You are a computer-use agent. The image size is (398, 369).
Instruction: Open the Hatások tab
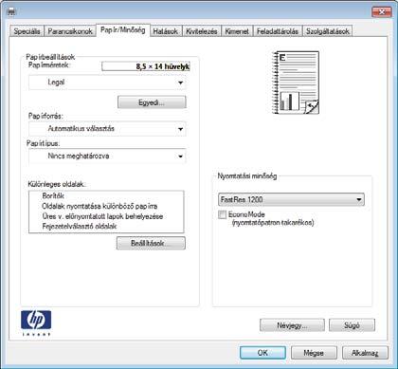tap(166, 31)
